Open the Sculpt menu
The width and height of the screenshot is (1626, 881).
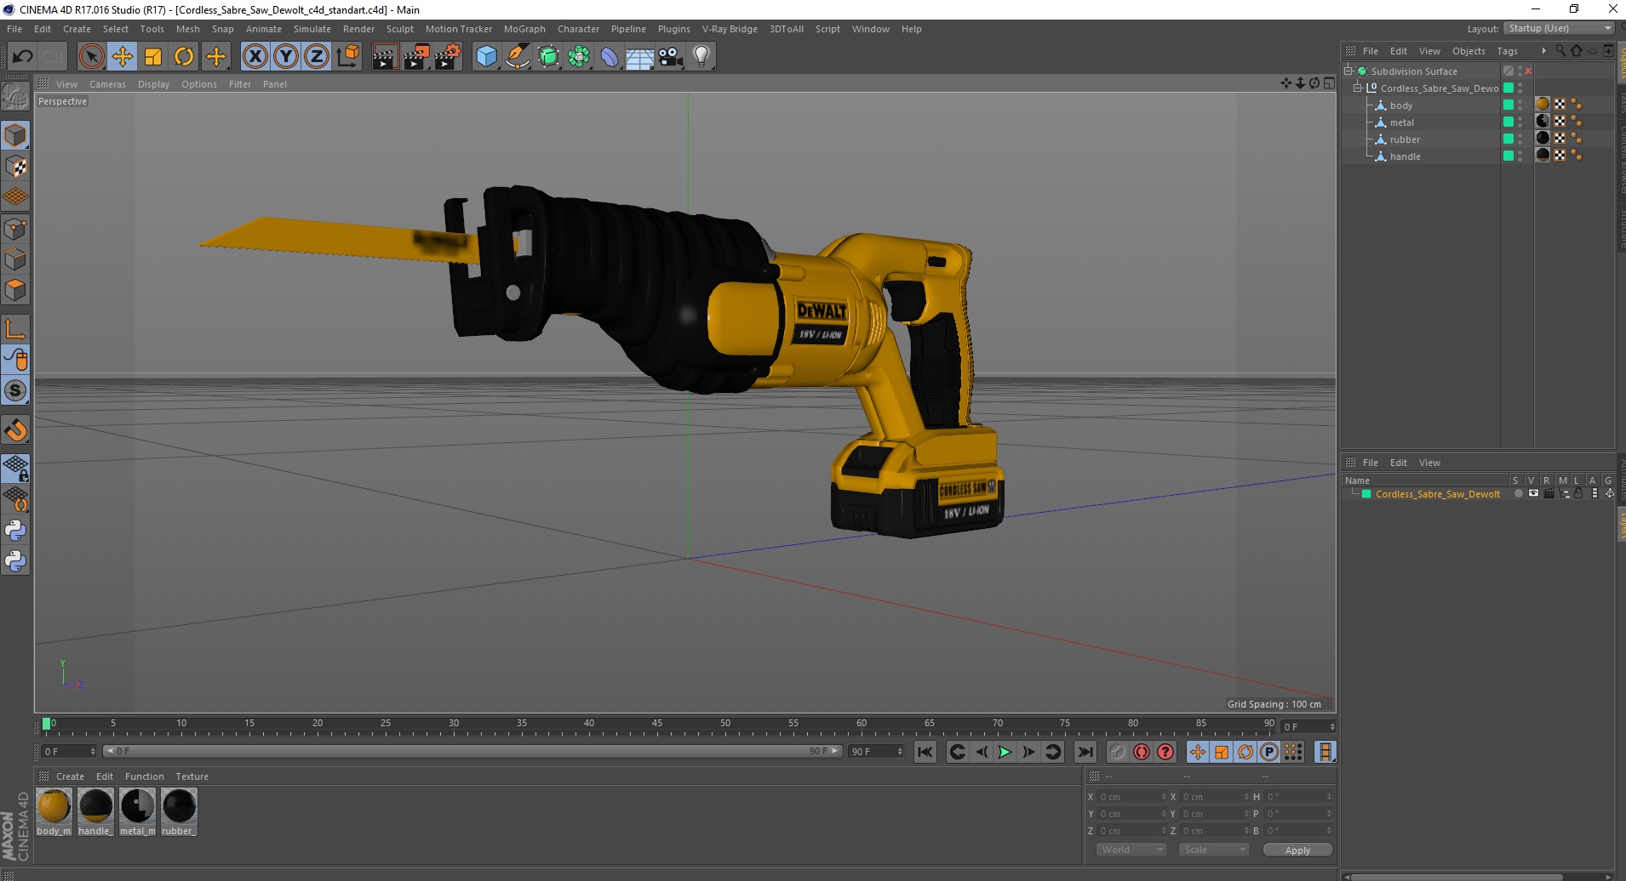pos(399,29)
